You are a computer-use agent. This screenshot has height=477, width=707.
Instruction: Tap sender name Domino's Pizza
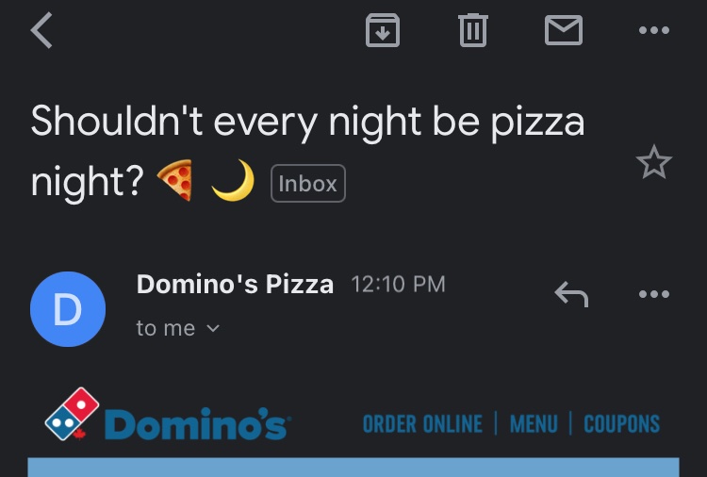pyautogui.click(x=235, y=285)
